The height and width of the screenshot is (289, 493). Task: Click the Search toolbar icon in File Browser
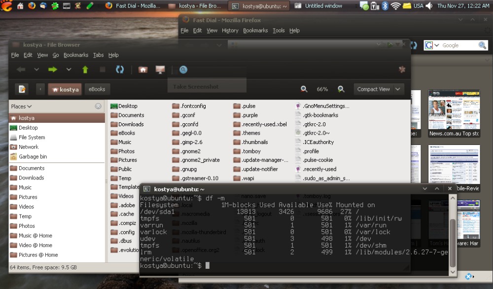click(x=183, y=70)
